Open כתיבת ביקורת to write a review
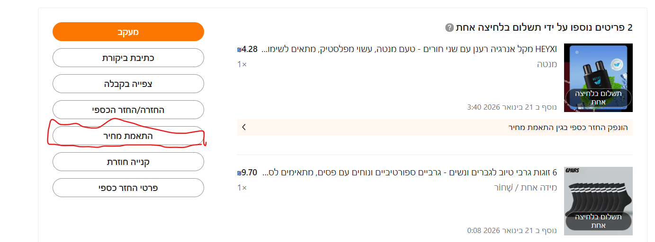Screen dimensions: 655x242 pos(128,58)
